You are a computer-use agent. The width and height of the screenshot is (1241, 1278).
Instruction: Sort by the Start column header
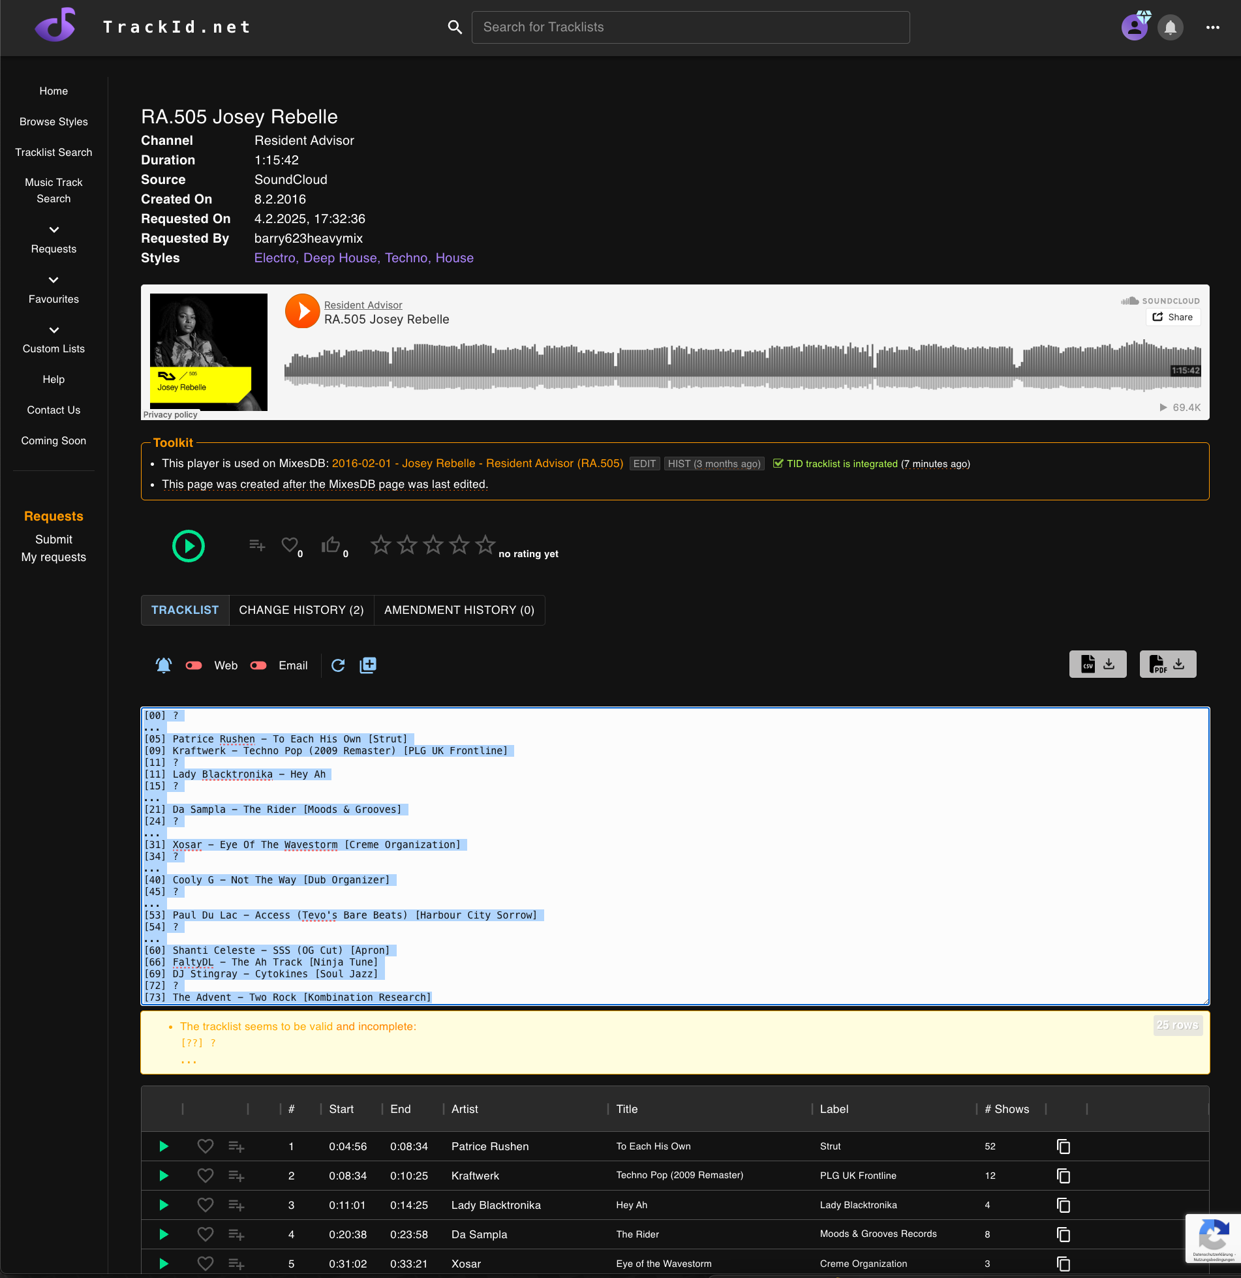pos(341,1109)
